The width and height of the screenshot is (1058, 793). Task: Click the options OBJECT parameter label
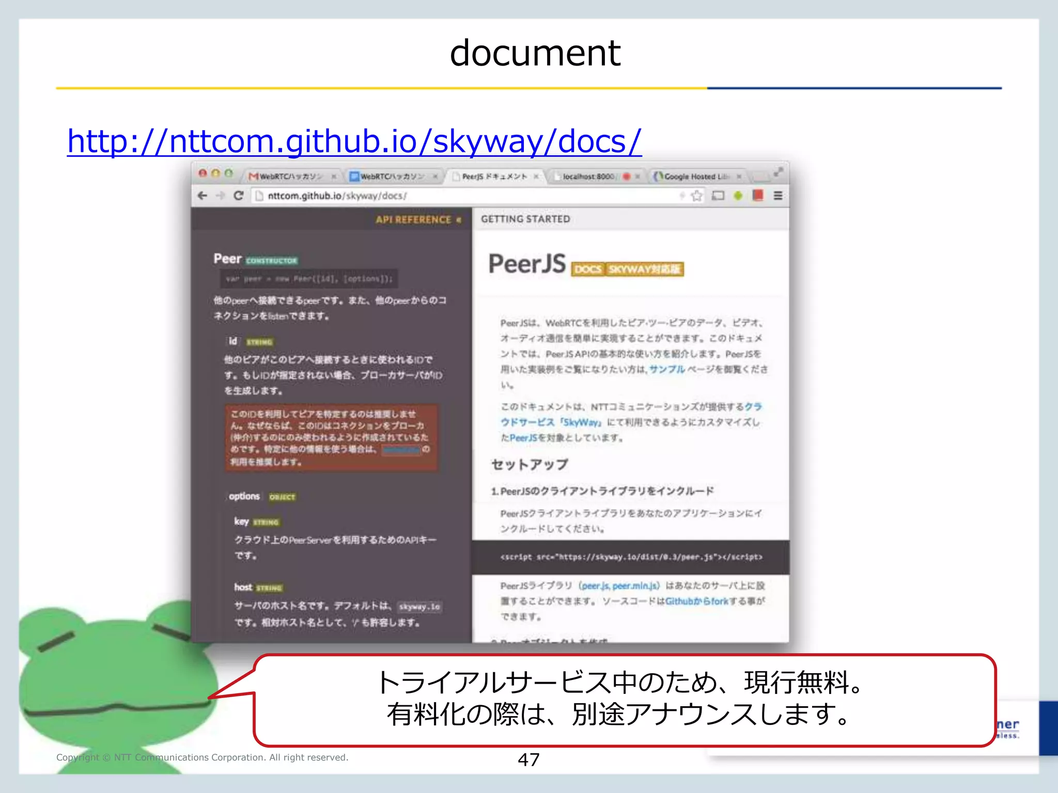262,497
